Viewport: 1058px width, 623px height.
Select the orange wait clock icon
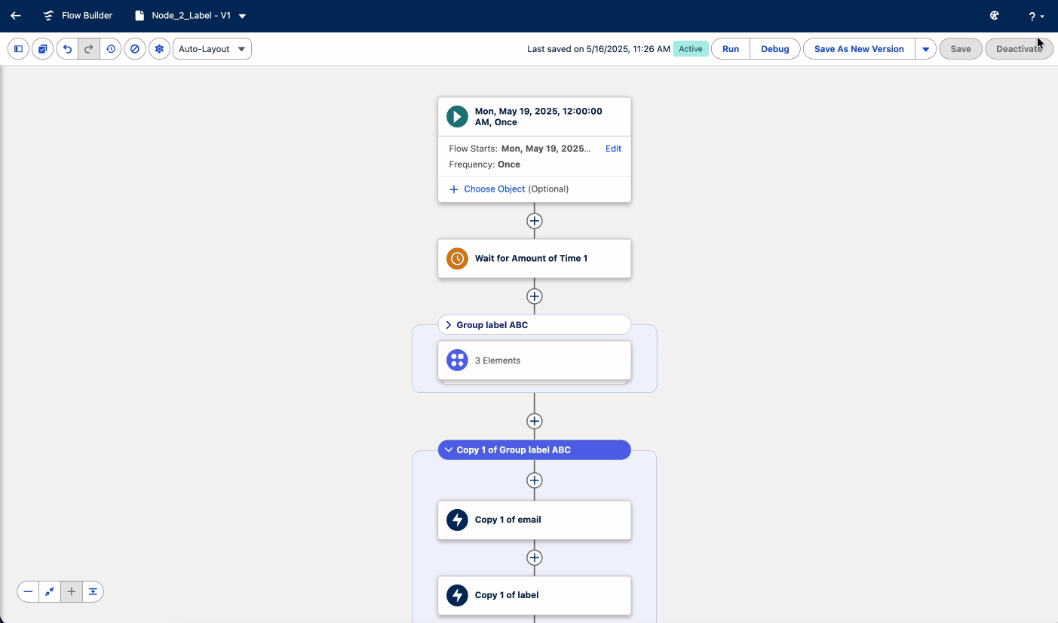coord(457,259)
